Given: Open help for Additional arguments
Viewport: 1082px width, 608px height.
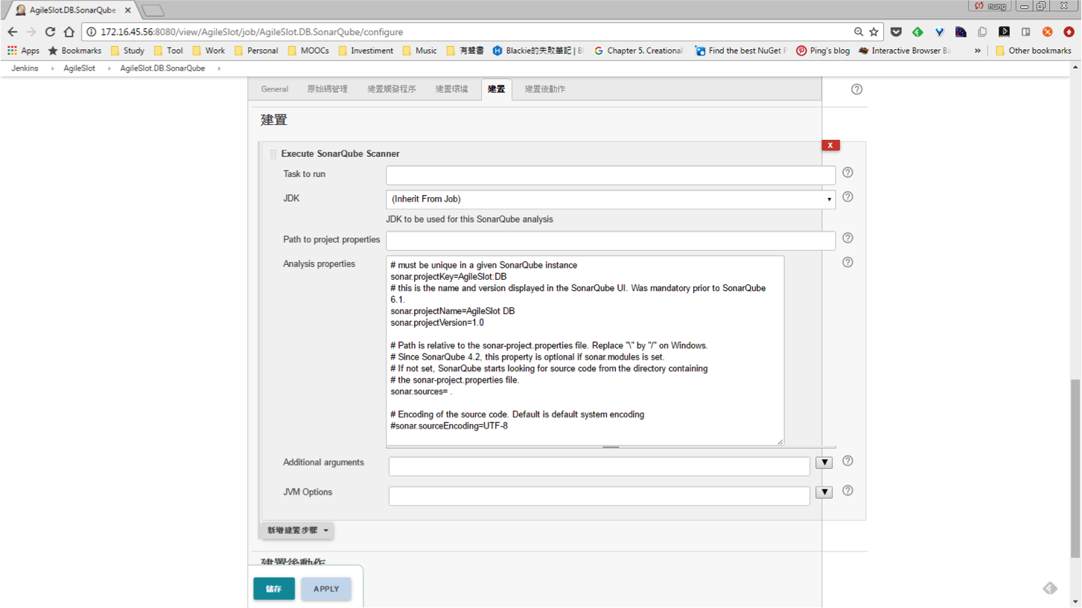Looking at the screenshot, I should tap(847, 461).
